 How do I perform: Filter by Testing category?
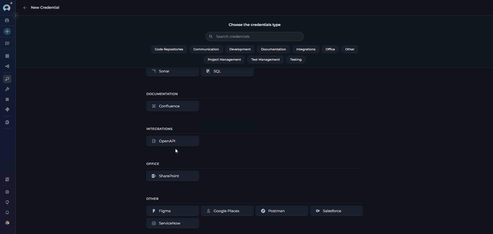296,60
